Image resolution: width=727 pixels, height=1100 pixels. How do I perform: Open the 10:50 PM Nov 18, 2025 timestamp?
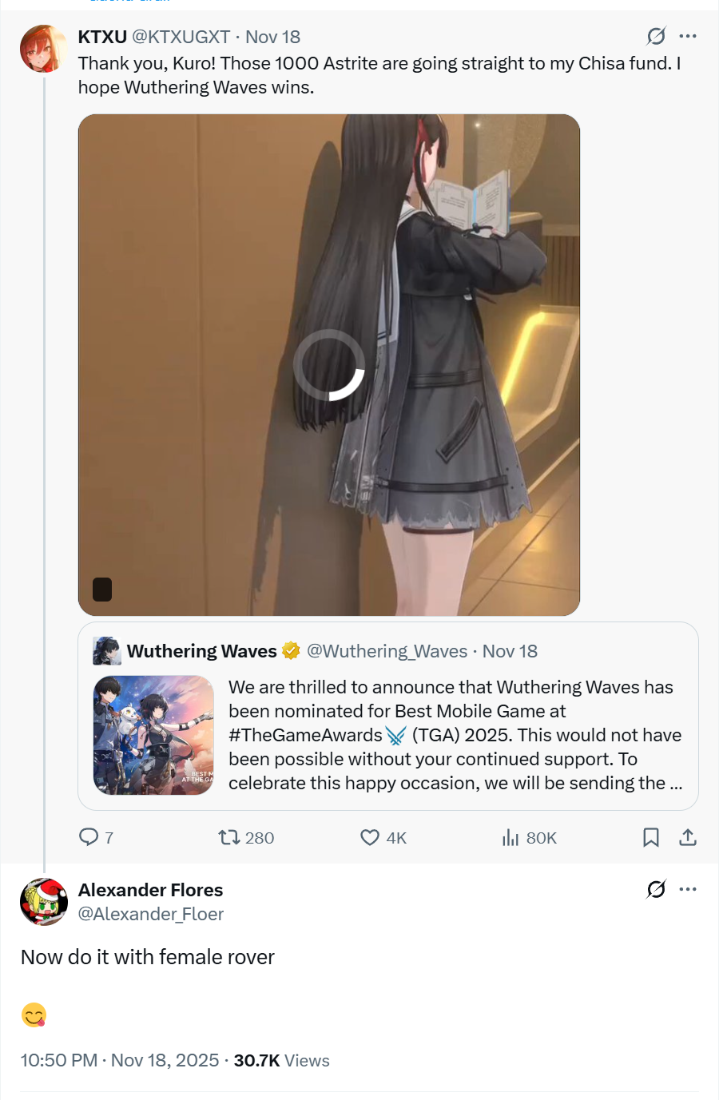120,1060
